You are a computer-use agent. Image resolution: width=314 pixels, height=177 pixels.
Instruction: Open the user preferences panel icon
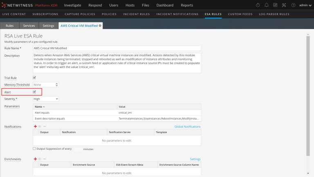[275, 5]
